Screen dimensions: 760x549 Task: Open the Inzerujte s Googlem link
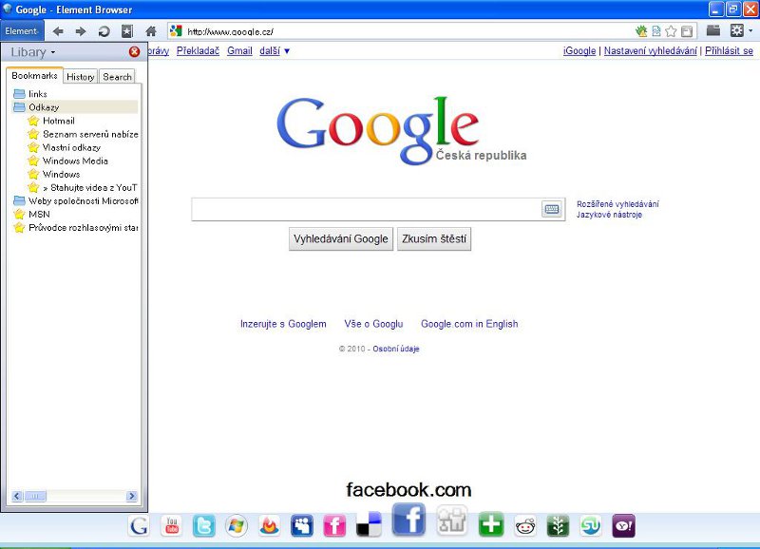(283, 324)
